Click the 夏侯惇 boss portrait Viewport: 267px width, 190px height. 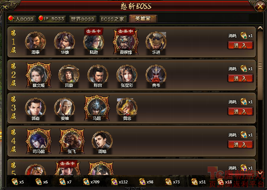(126, 42)
